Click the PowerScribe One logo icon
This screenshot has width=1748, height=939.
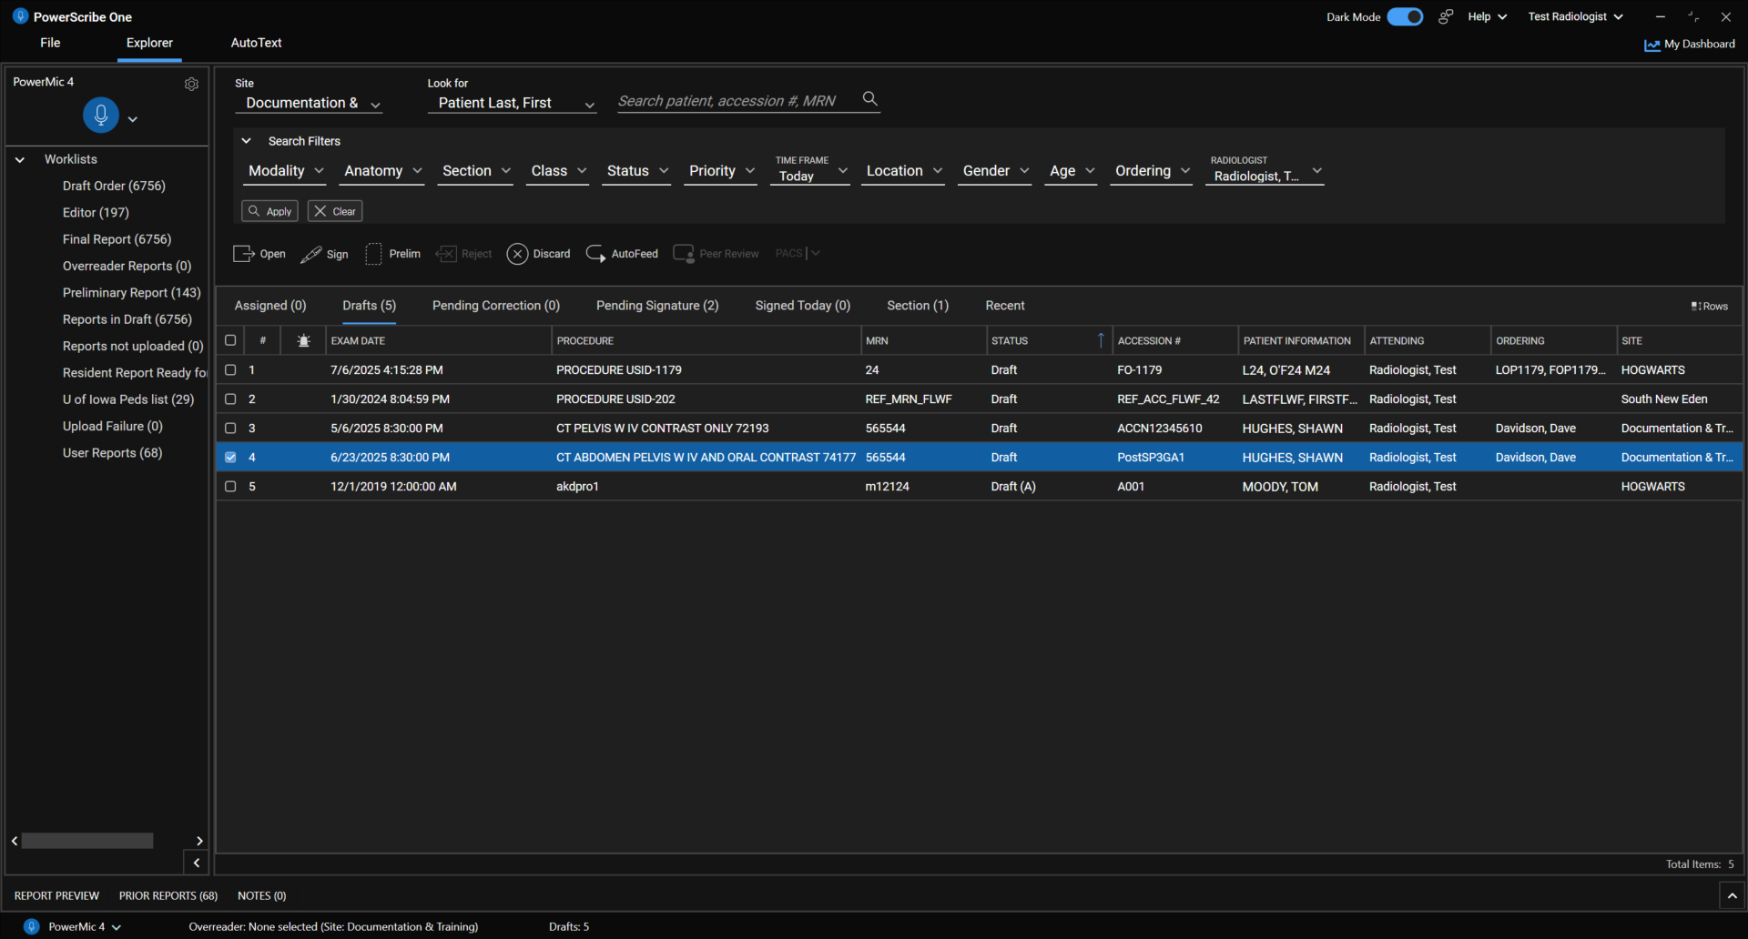tap(20, 16)
